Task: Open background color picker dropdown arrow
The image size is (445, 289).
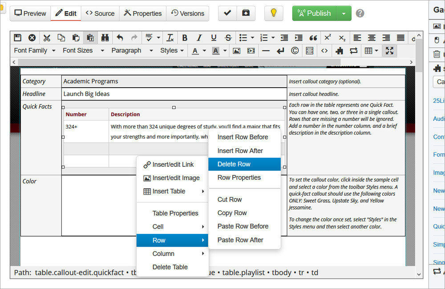Action: pyautogui.click(x=225, y=51)
